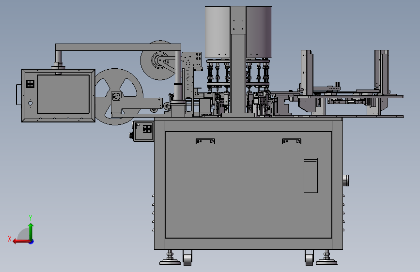Pick the horizontal overhead support arm
Screen dimensions: 420x272
(x=118, y=47)
